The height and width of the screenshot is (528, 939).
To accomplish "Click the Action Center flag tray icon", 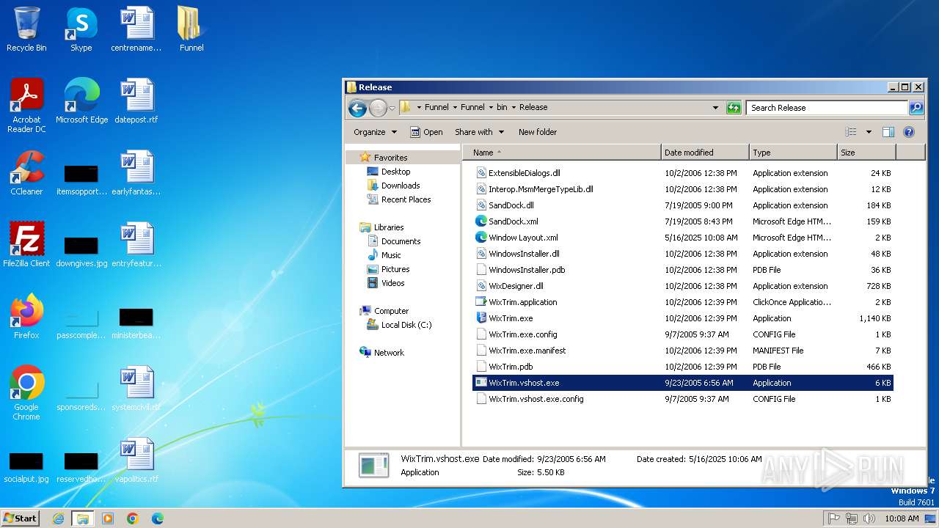I will (834, 518).
